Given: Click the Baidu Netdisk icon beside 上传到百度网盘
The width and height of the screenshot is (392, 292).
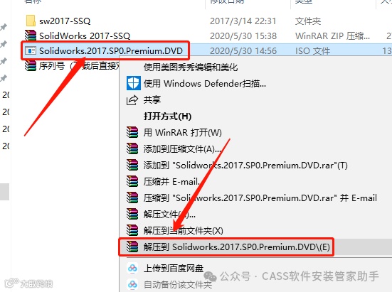Looking at the screenshot, I should [x=132, y=269].
